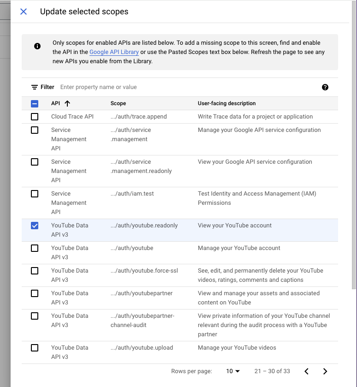
Task: Click 'View private information of your YouTube channel' text
Action: (264, 325)
